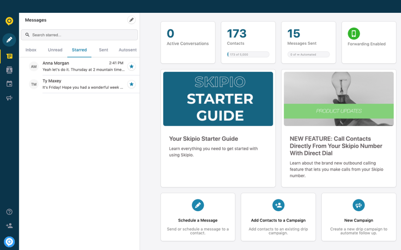
Task: Click NEW FEATURE Call Contacts article title
Action: click(x=336, y=146)
